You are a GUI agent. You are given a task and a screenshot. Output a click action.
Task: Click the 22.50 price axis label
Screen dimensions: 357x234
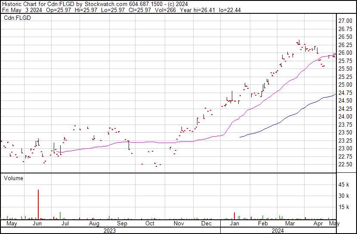(345, 165)
